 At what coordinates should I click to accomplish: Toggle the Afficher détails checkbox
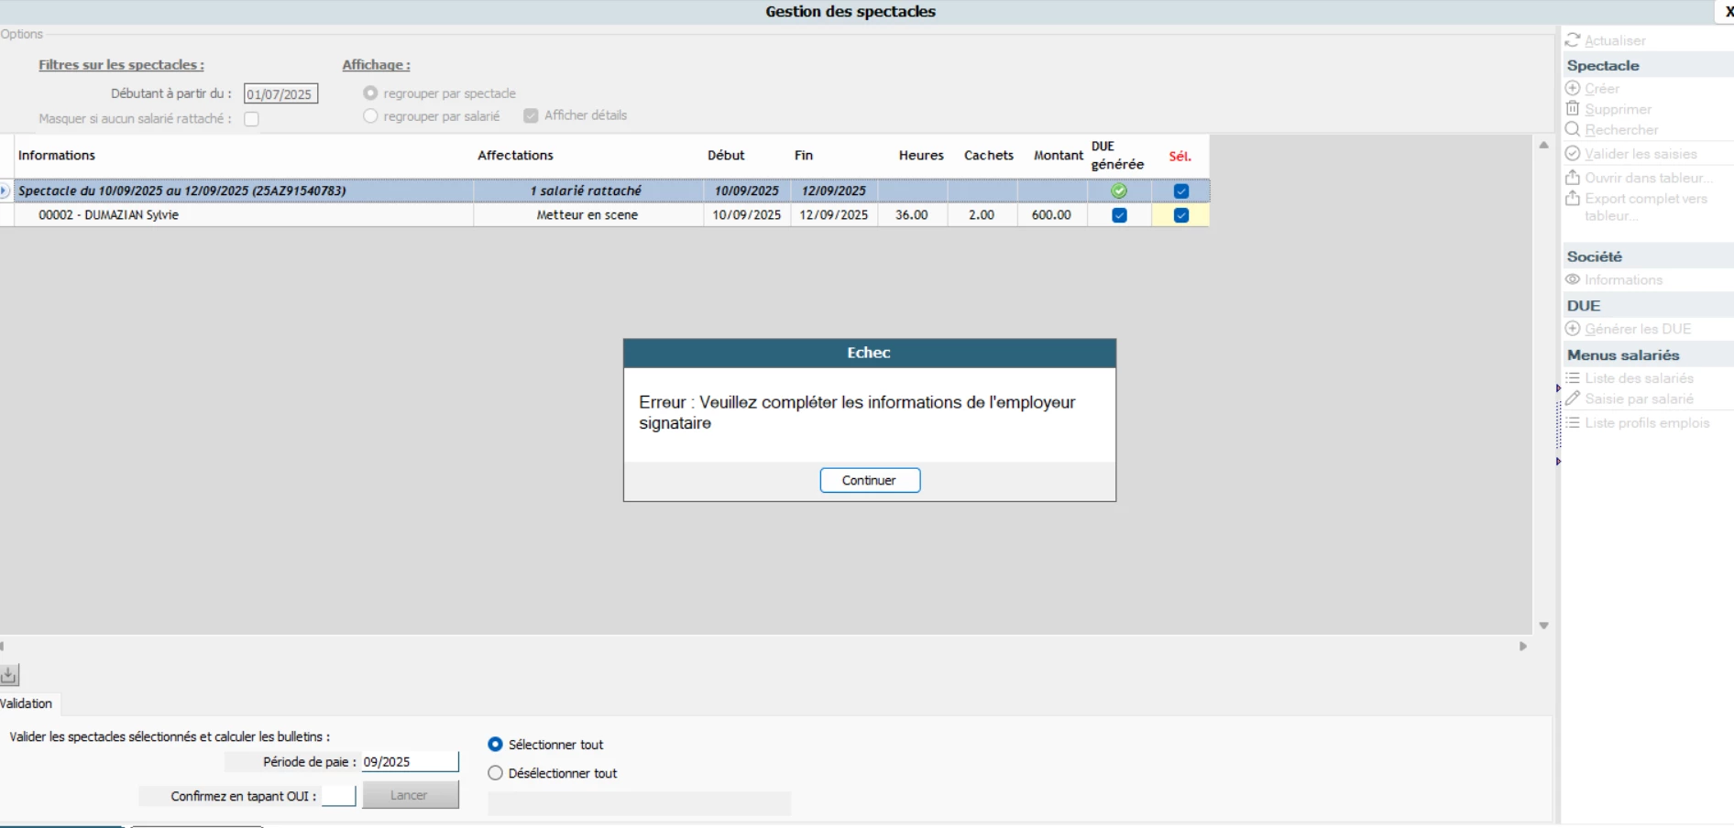coord(531,115)
